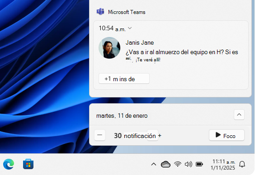
Task: Click the notification bell icon
Action: pyautogui.click(x=242, y=164)
